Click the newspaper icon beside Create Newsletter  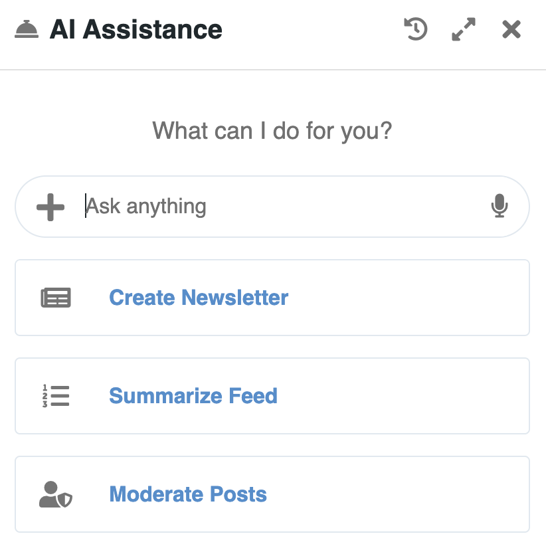tap(56, 298)
